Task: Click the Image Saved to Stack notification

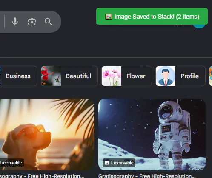Action: (152, 17)
